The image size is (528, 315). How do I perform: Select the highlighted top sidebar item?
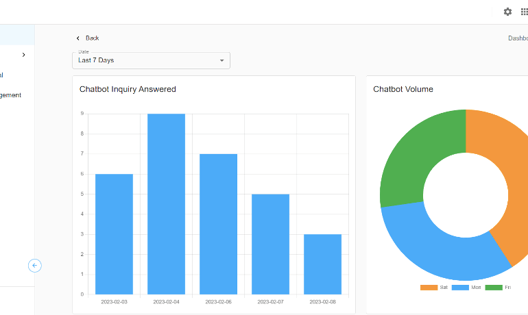[16, 35]
